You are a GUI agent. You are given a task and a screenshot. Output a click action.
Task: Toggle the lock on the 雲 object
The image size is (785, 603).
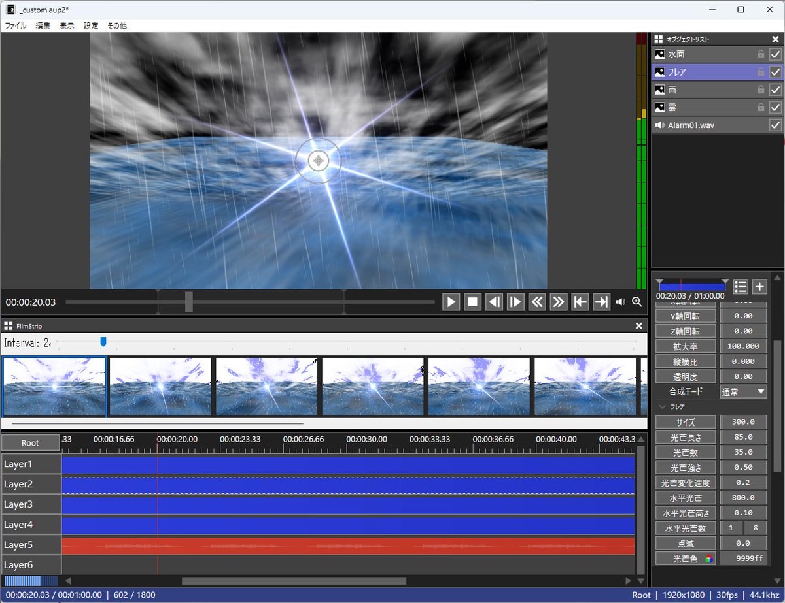pyautogui.click(x=761, y=107)
